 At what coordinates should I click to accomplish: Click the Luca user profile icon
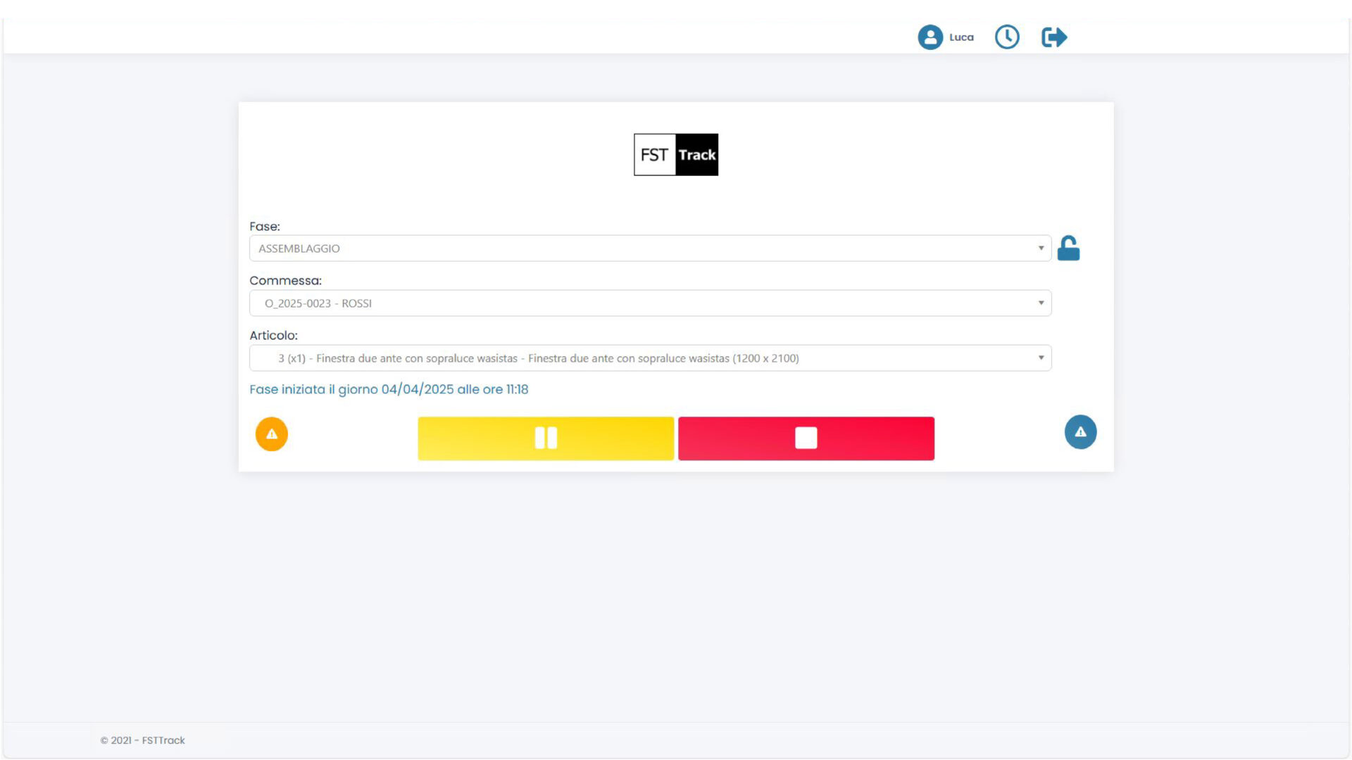coord(930,37)
